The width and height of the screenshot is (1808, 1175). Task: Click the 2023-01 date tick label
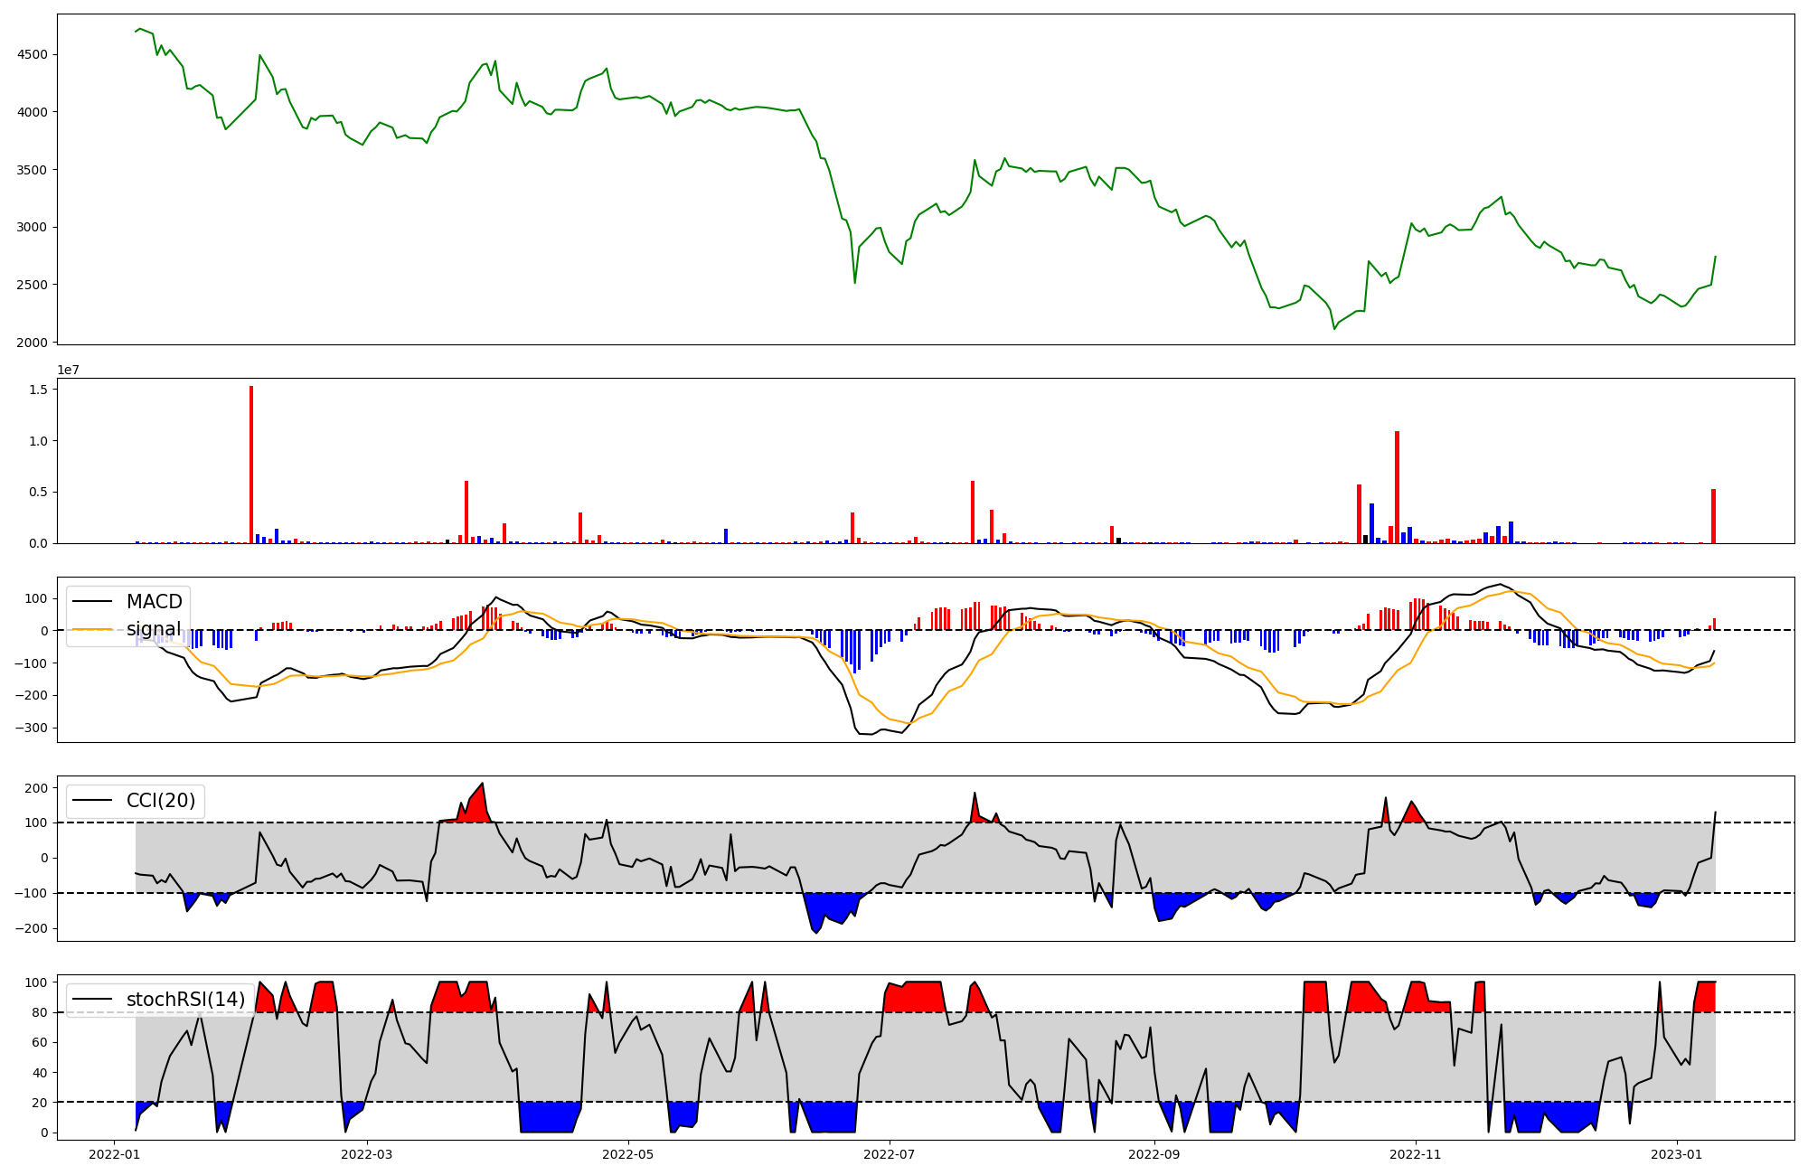1677,1154
